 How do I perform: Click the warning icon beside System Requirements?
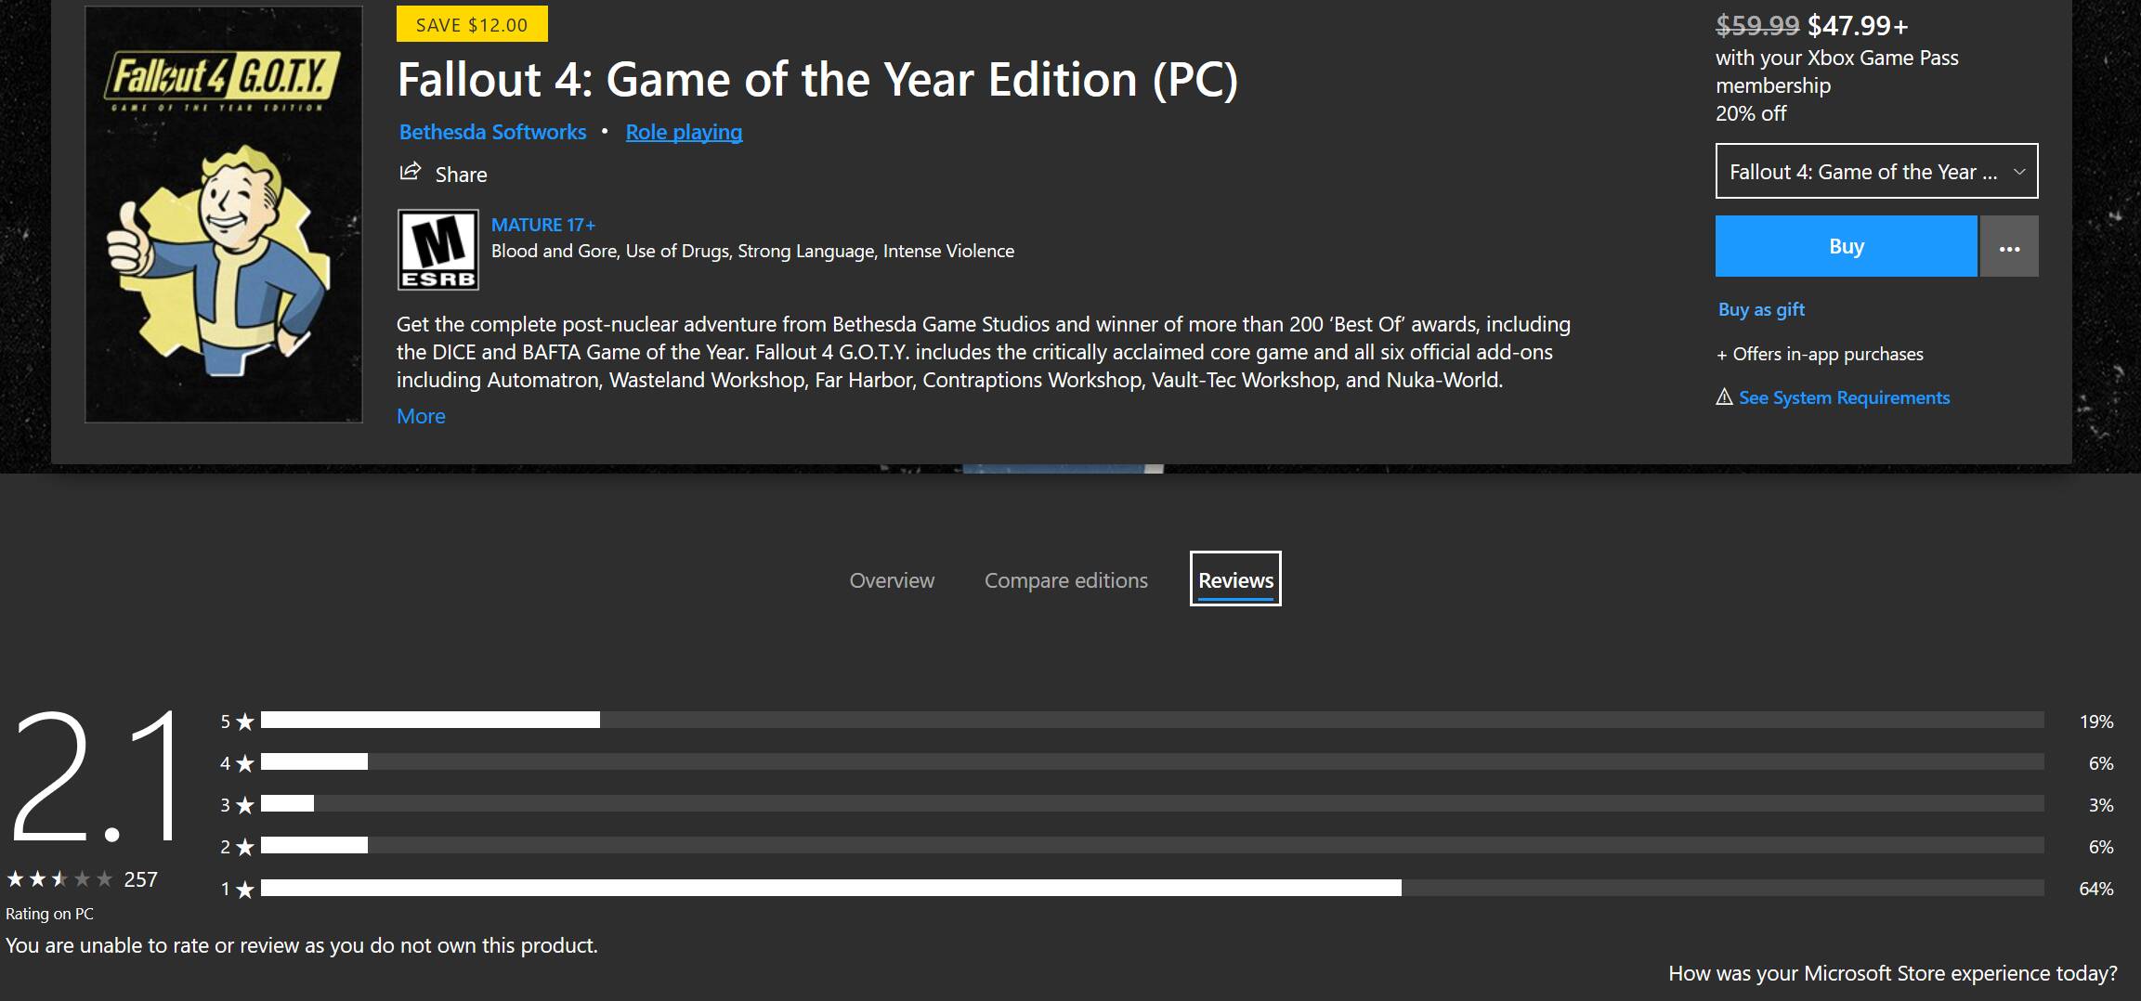(x=1724, y=397)
